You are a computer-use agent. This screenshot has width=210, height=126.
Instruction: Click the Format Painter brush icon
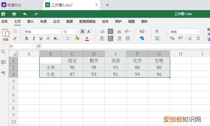click(x=15, y=39)
